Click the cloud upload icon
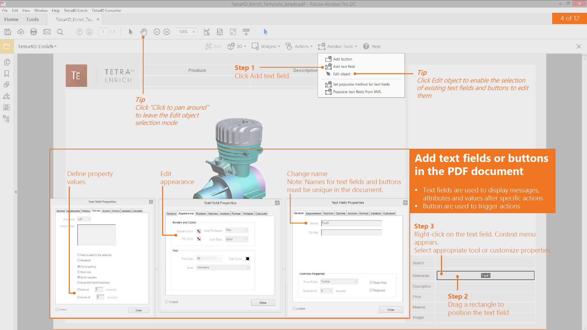The width and height of the screenshot is (587, 330). point(21,32)
